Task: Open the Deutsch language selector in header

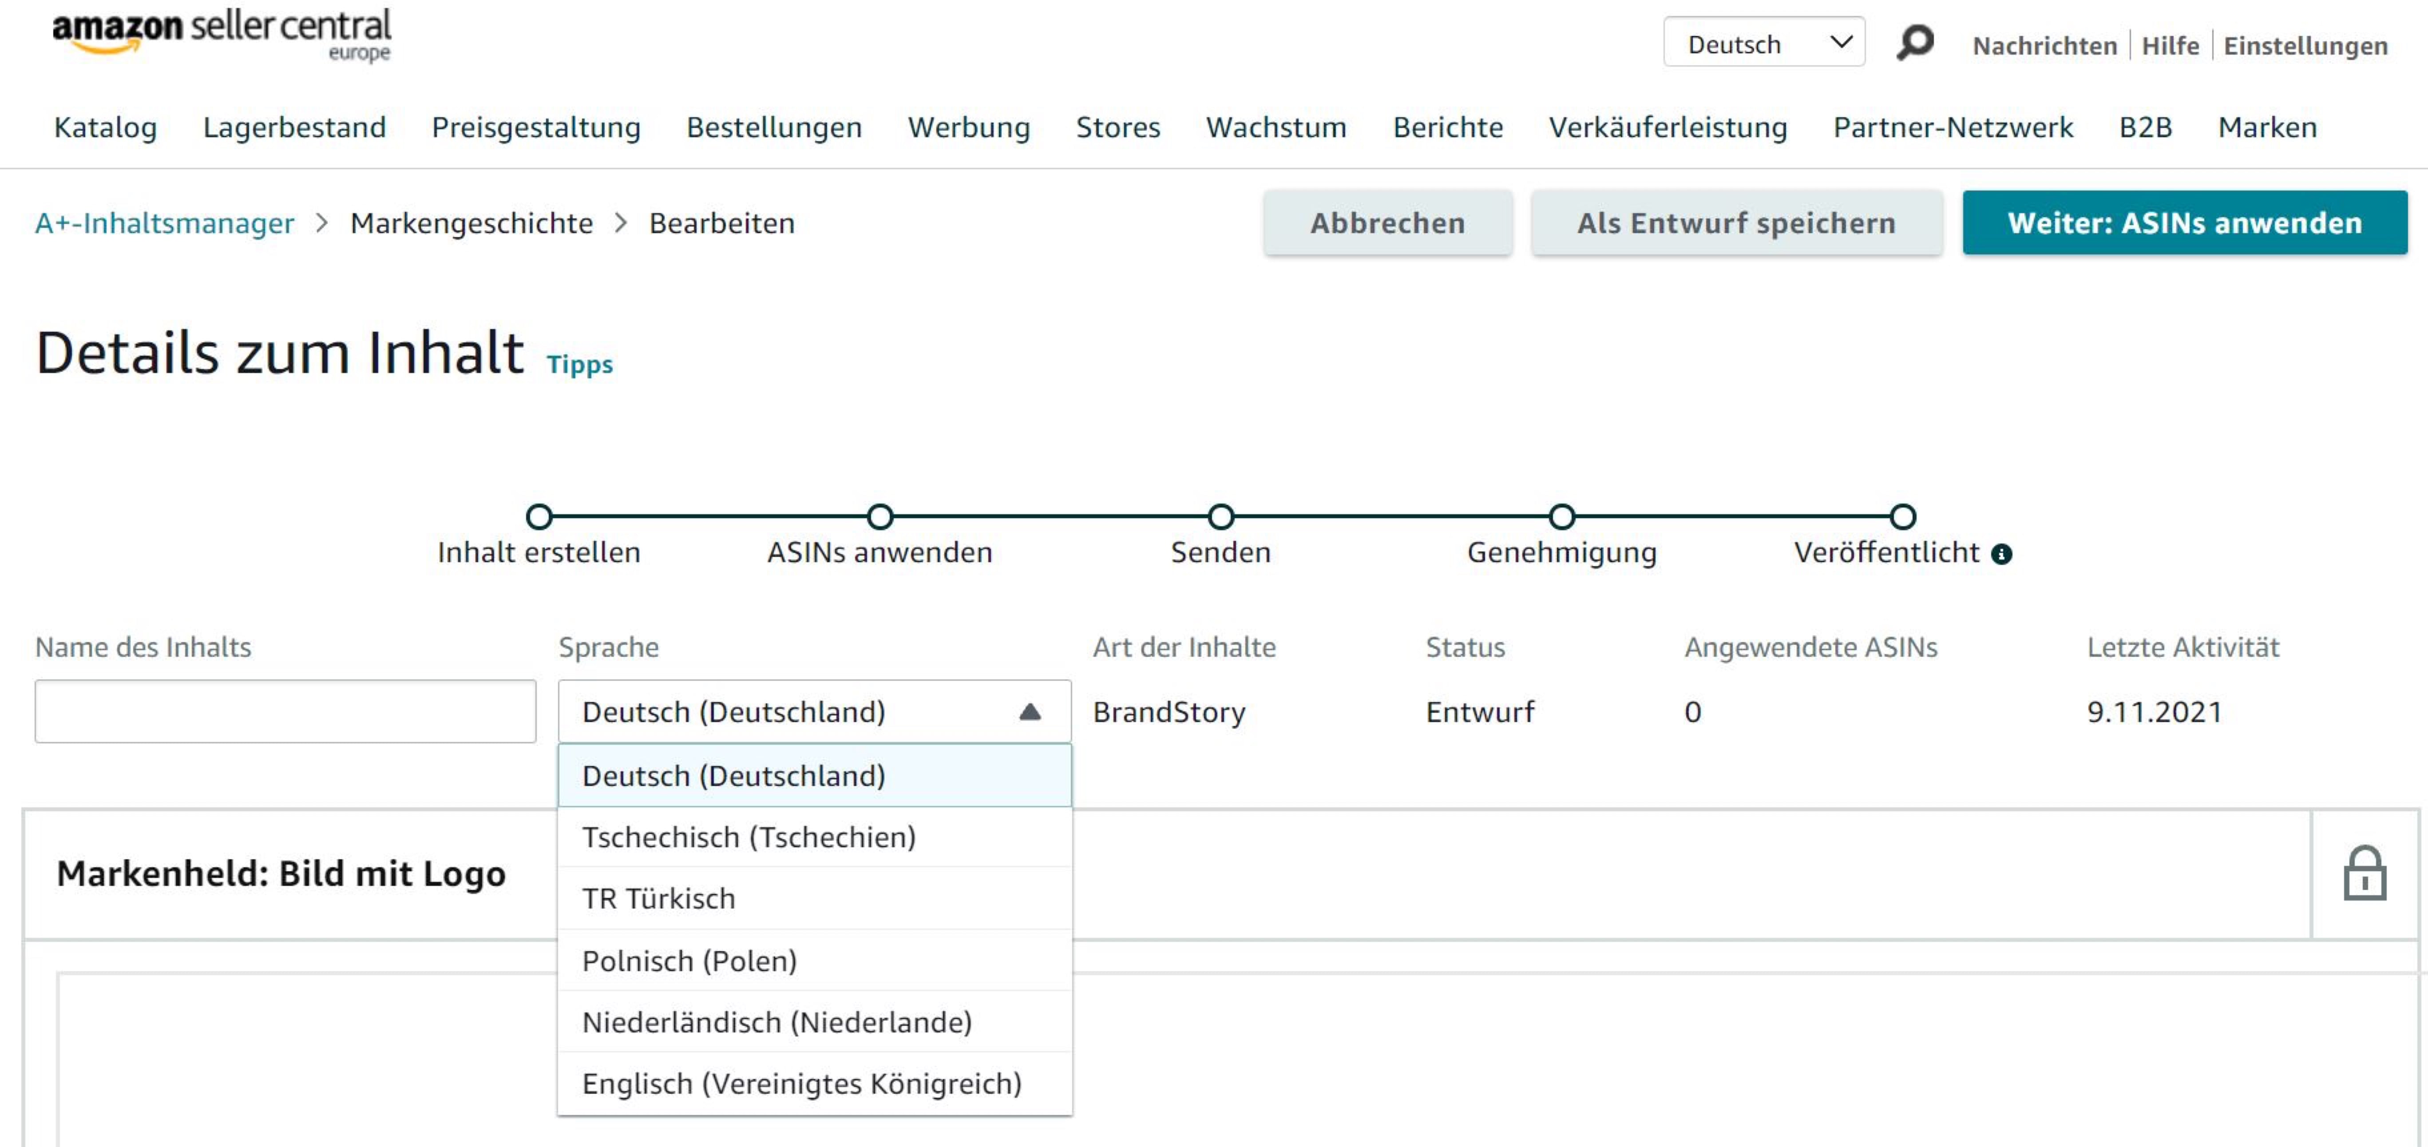Action: [x=1763, y=44]
